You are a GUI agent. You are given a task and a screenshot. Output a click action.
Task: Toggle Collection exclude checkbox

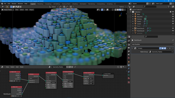(x=170, y=12)
